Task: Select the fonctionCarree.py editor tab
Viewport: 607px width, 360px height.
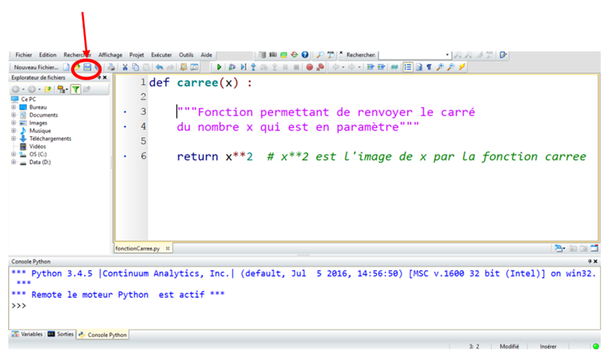Action: point(138,248)
